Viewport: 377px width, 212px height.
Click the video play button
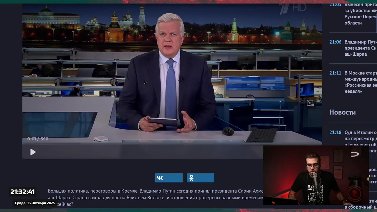33,152
